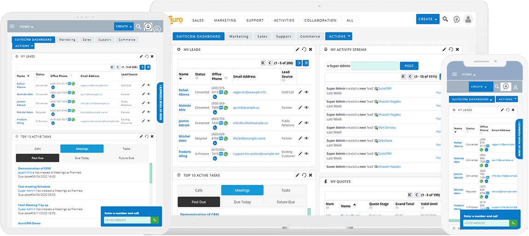Open the CREATE dropdown on the phone
The image size is (529, 236).
481,87
